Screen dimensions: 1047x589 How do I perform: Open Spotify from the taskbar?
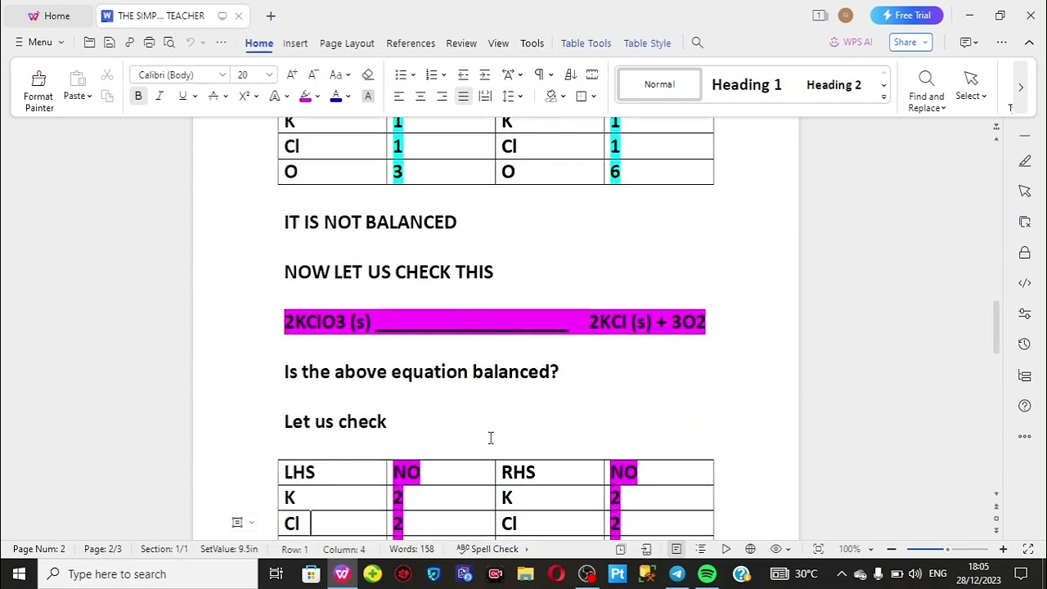(x=708, y=573)
